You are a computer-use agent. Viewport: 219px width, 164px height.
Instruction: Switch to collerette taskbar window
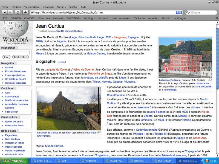click(x=139, y=161)
